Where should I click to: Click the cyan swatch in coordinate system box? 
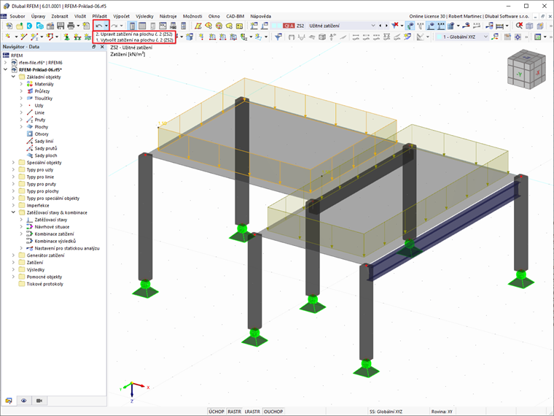coord(439,36)
